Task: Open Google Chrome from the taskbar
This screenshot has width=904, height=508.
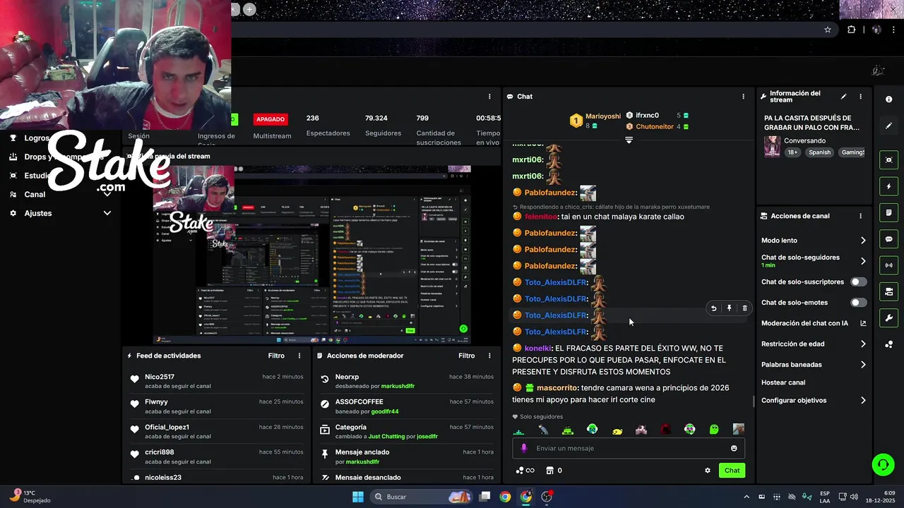Action: [x=505, y=497]
